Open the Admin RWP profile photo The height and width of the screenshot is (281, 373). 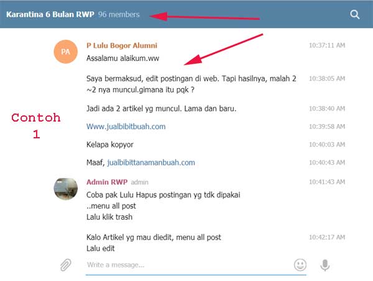pos(66,189)
